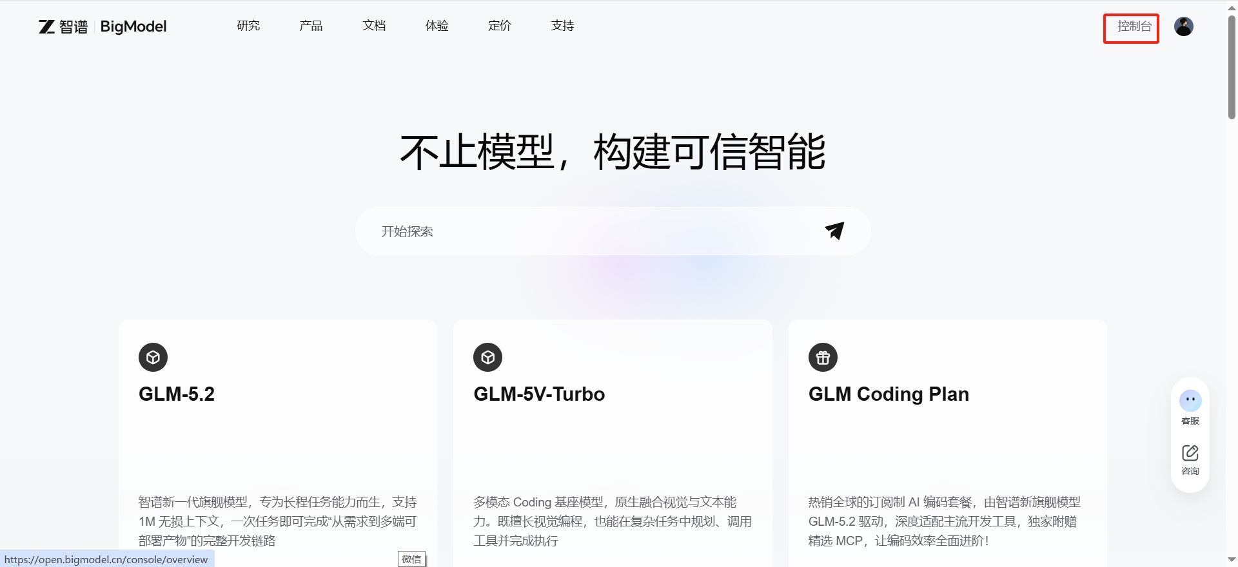The image size is (1238, 567).
Task: Open the 客服 customer service chat
Action: [x=1190, y=407]
